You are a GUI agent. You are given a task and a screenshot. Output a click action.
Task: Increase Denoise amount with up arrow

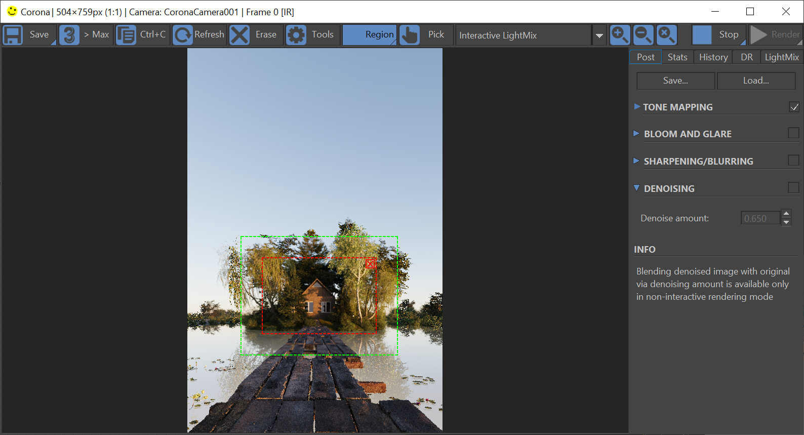[786, 213]
